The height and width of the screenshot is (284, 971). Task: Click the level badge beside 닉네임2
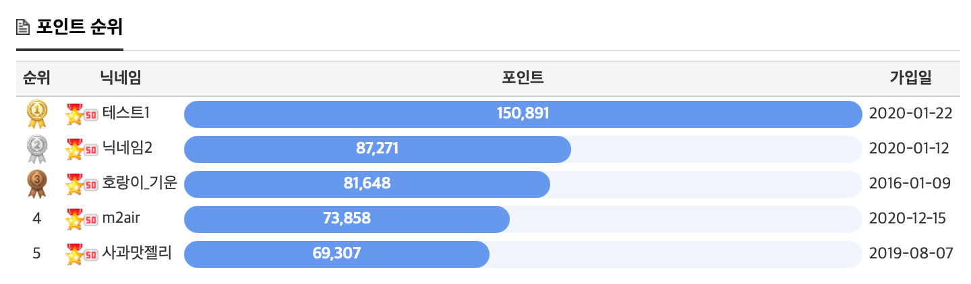pyautogui.click(x=83, y=149)
